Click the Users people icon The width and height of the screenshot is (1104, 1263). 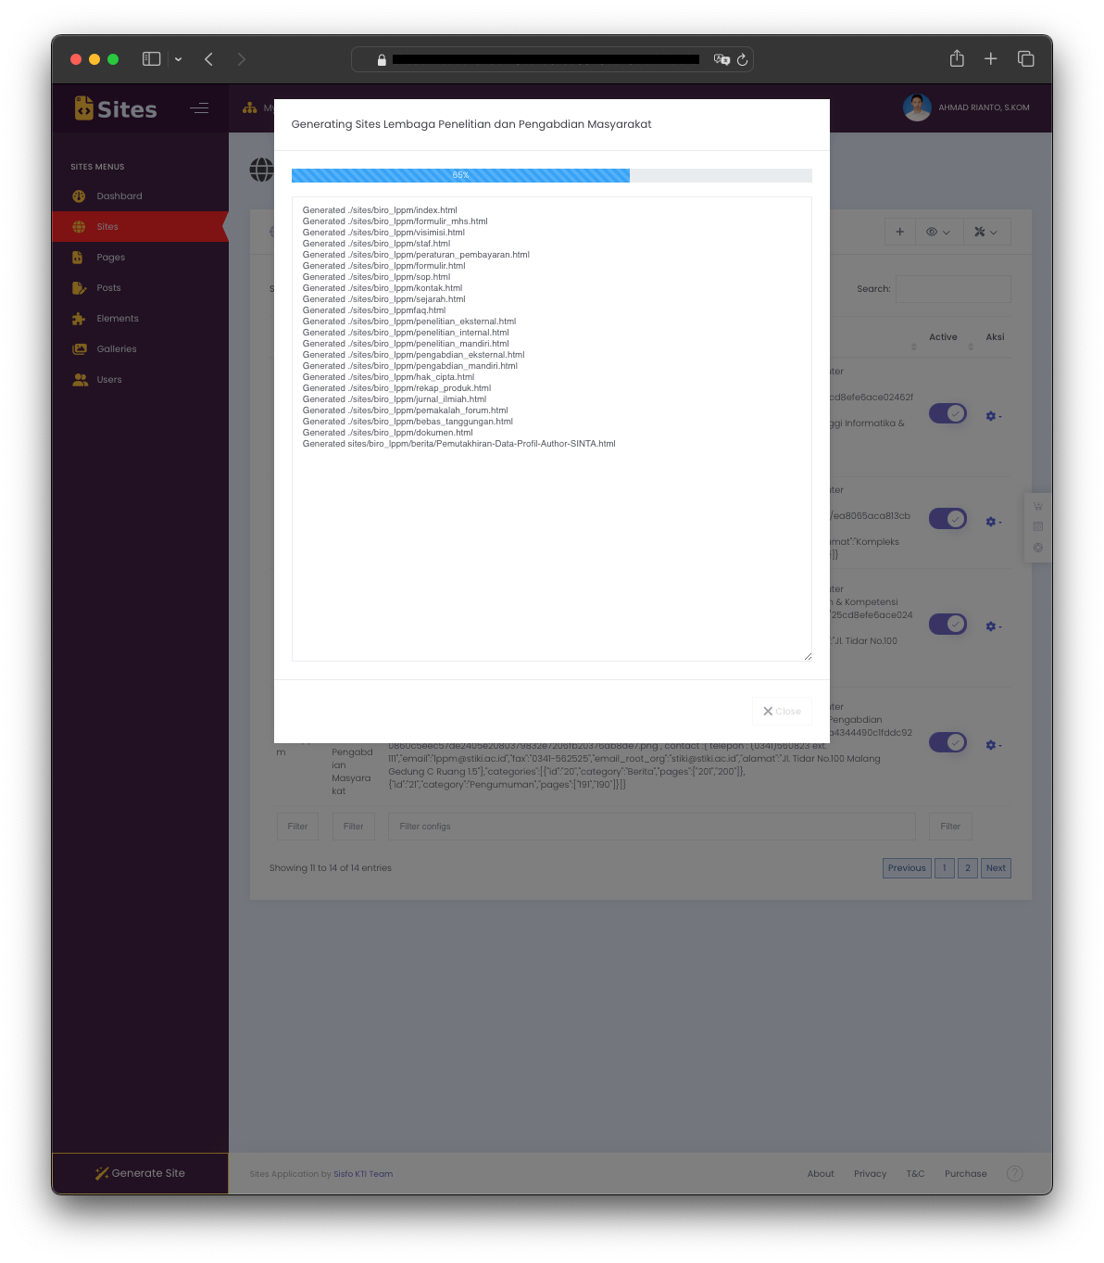point(80,380)
